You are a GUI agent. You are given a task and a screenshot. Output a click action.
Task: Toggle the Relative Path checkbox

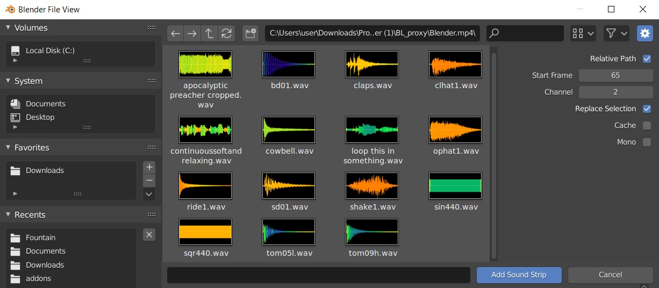pyautogui.click(x=647, y=59)
